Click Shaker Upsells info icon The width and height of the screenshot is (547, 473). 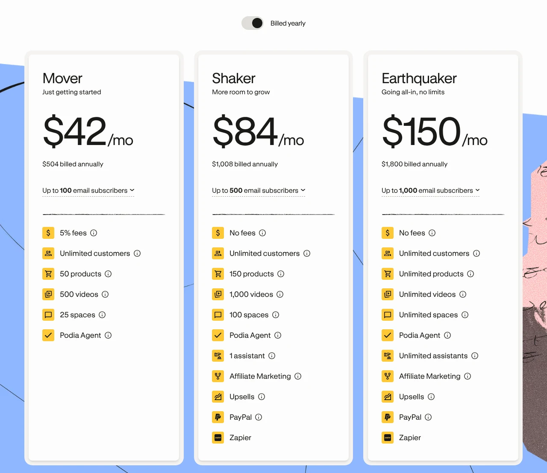[x=262, y=397]
